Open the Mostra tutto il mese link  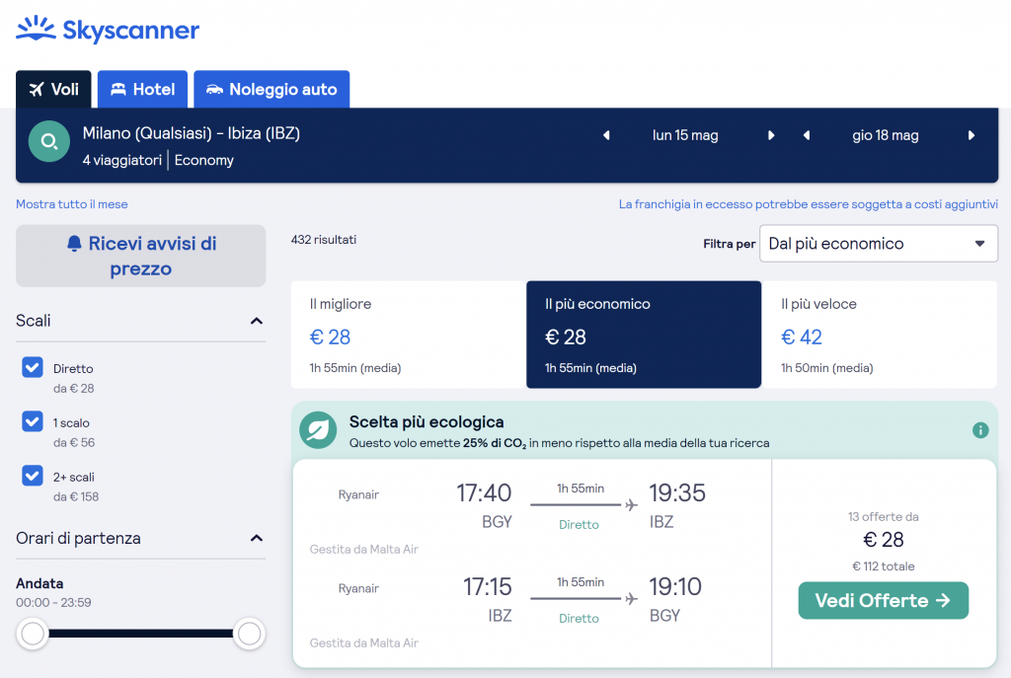click(72, 204)
